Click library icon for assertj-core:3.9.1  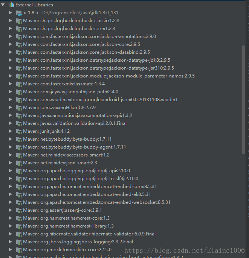19,210
